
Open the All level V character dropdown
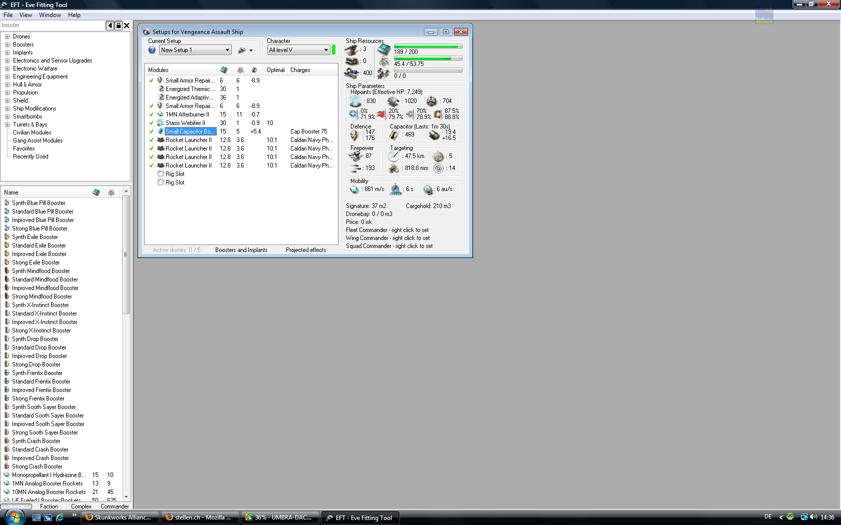pos(298,50)
